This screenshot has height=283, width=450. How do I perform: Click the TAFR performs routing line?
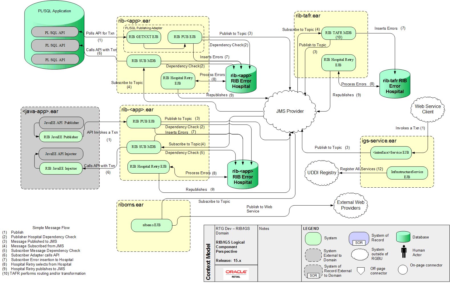click(x=44, y=274)
